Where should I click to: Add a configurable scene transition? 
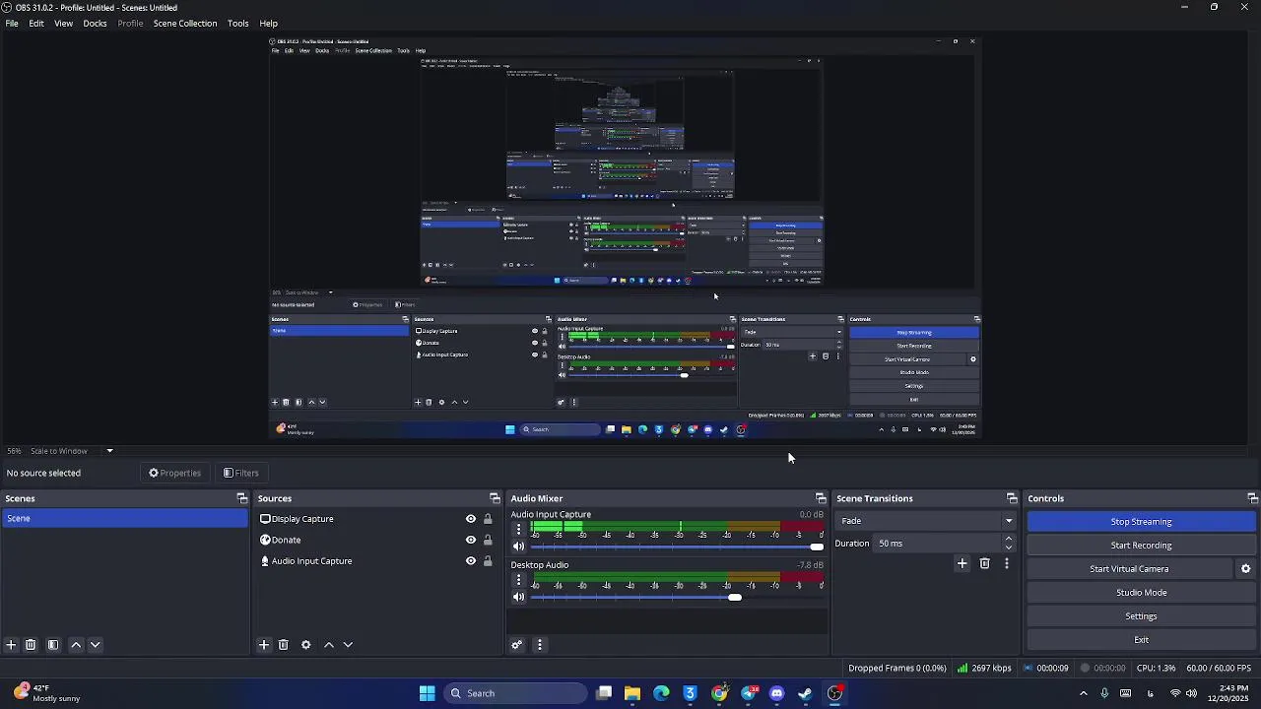(x=962, y=563)
